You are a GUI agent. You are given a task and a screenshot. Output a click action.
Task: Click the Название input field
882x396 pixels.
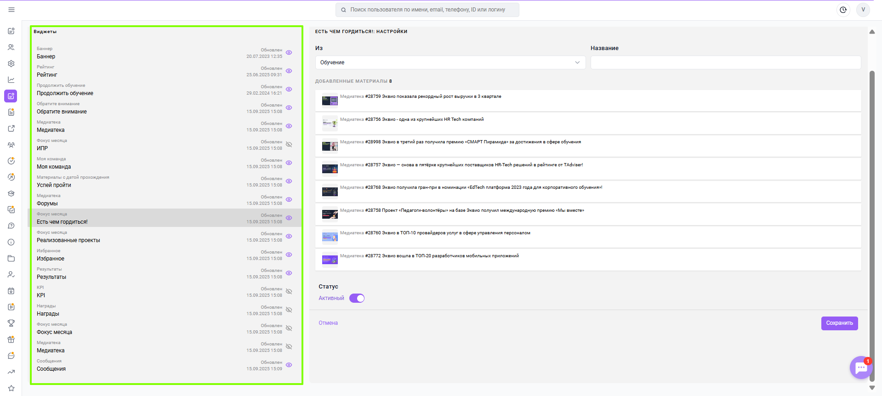pos(725,62)
